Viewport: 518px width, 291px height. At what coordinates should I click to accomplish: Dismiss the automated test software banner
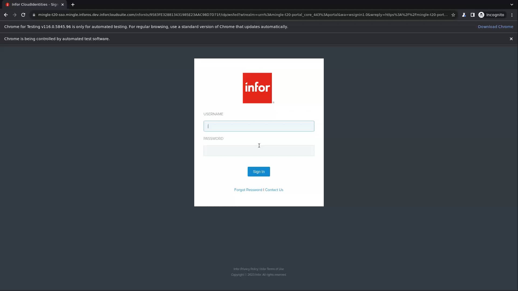point(511,39)
